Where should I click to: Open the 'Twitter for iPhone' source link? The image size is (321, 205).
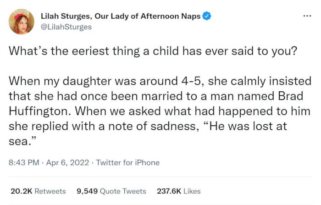127,162
